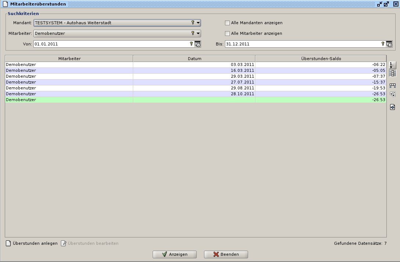Click the auto-fit column widths icon
Viewport: 400px width, 262px height.
click(392, 86)
